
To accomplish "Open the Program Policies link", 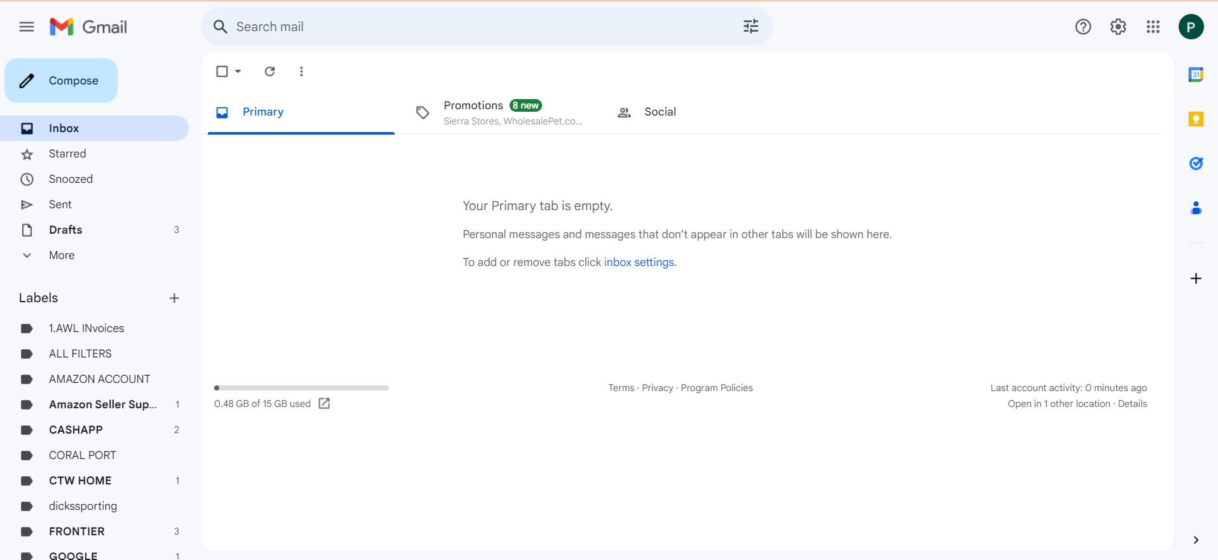I will coord(717,388).
